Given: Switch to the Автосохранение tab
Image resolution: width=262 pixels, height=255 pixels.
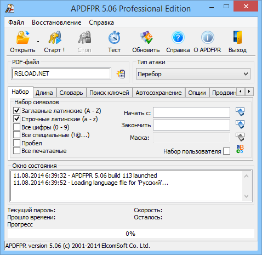Looking at the screenshot, I should coord(158,93).
